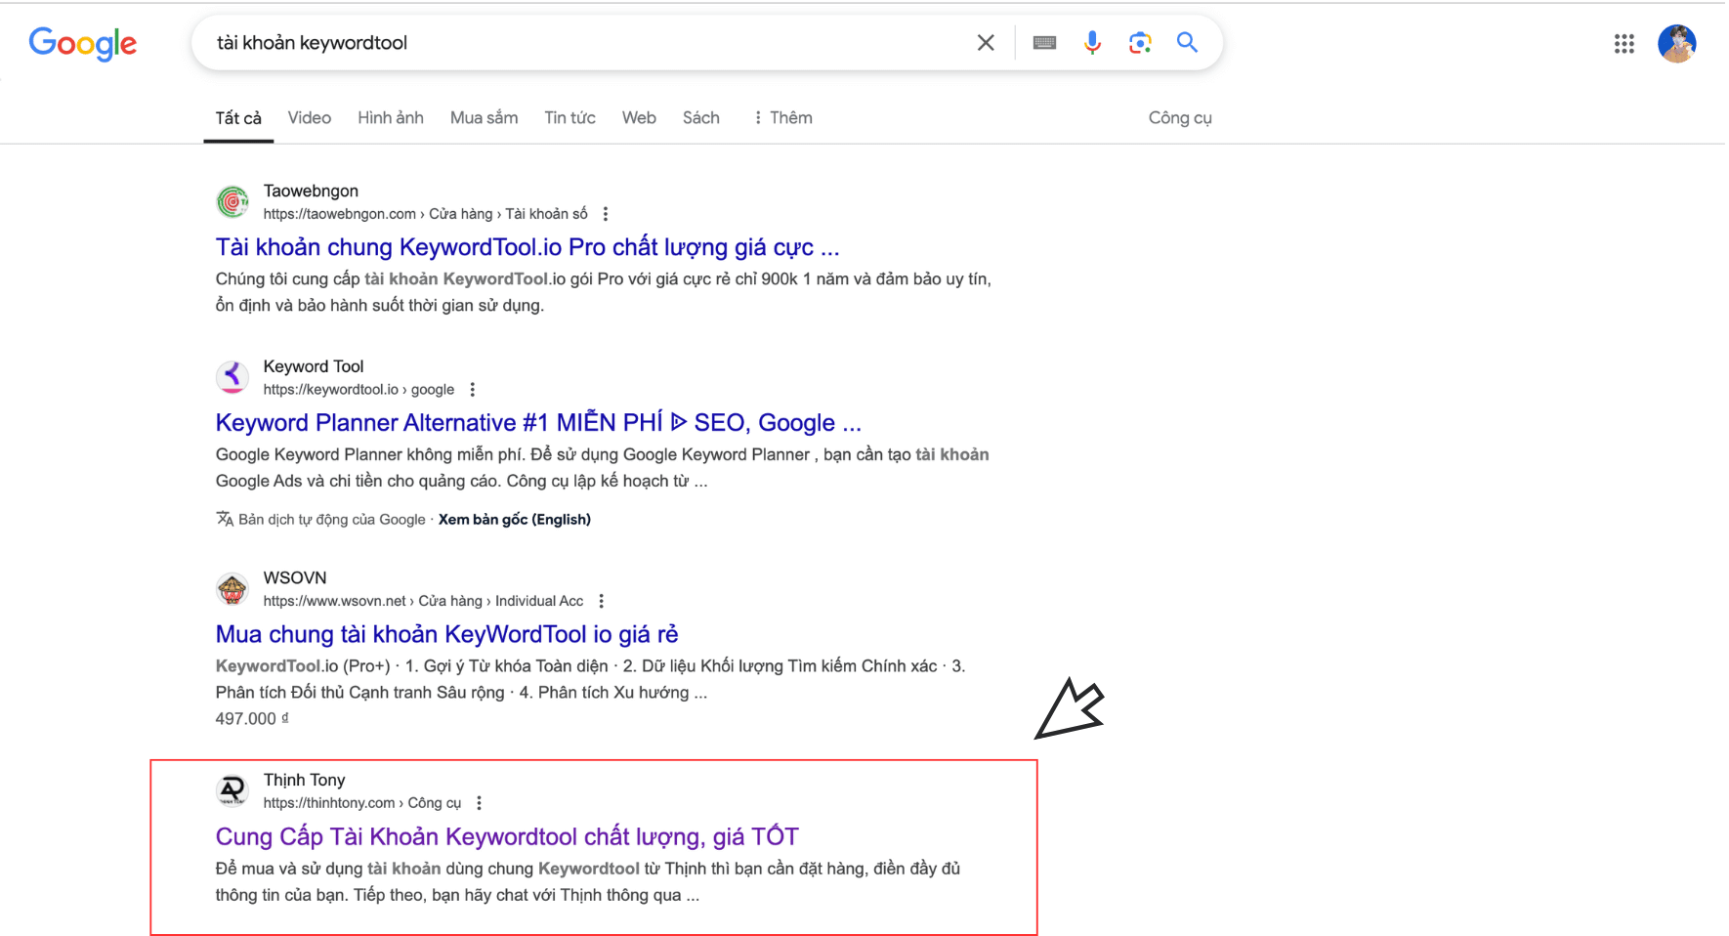Open more options for the WSOVN result
The height and width of the screenshot is (936, 1729).
(x=602, y=601)
